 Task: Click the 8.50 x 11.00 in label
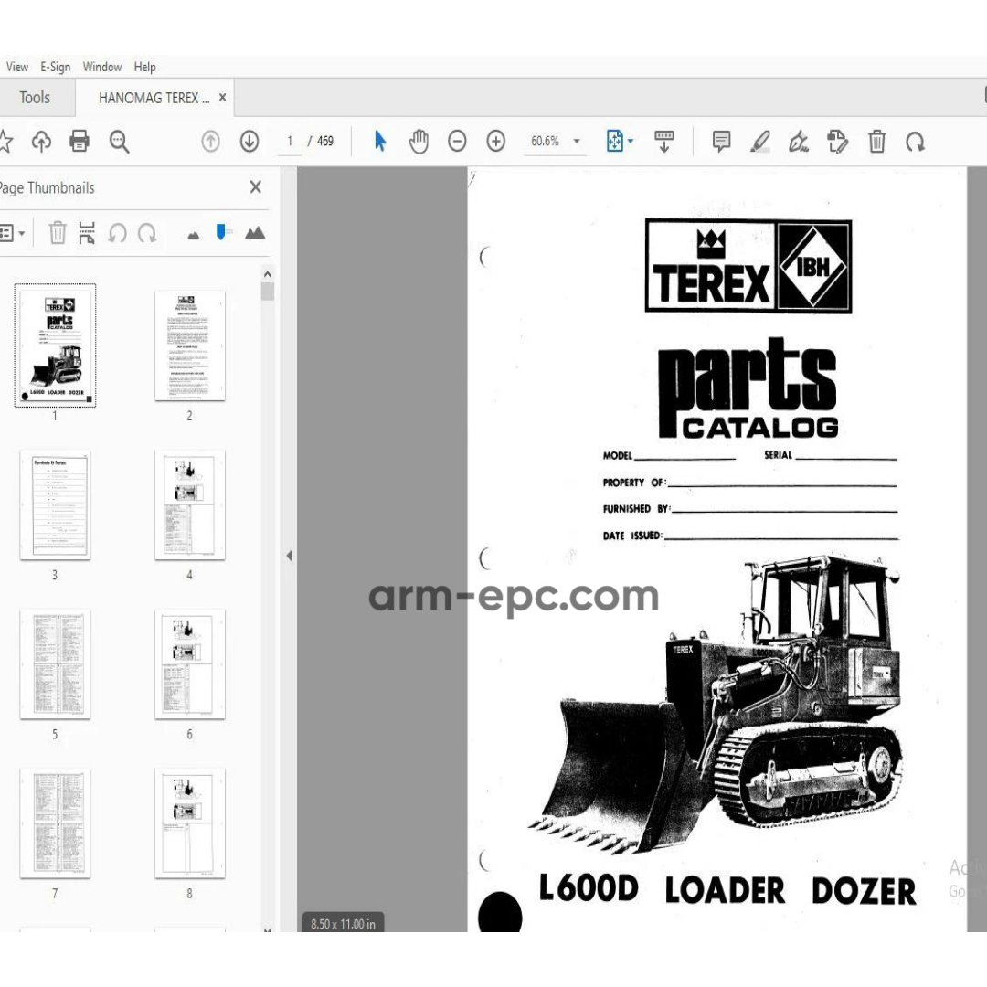click(x=343, y=923)
